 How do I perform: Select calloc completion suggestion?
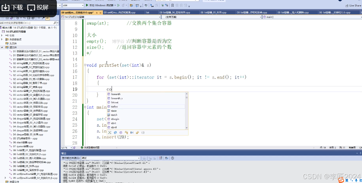click(146, 107)
